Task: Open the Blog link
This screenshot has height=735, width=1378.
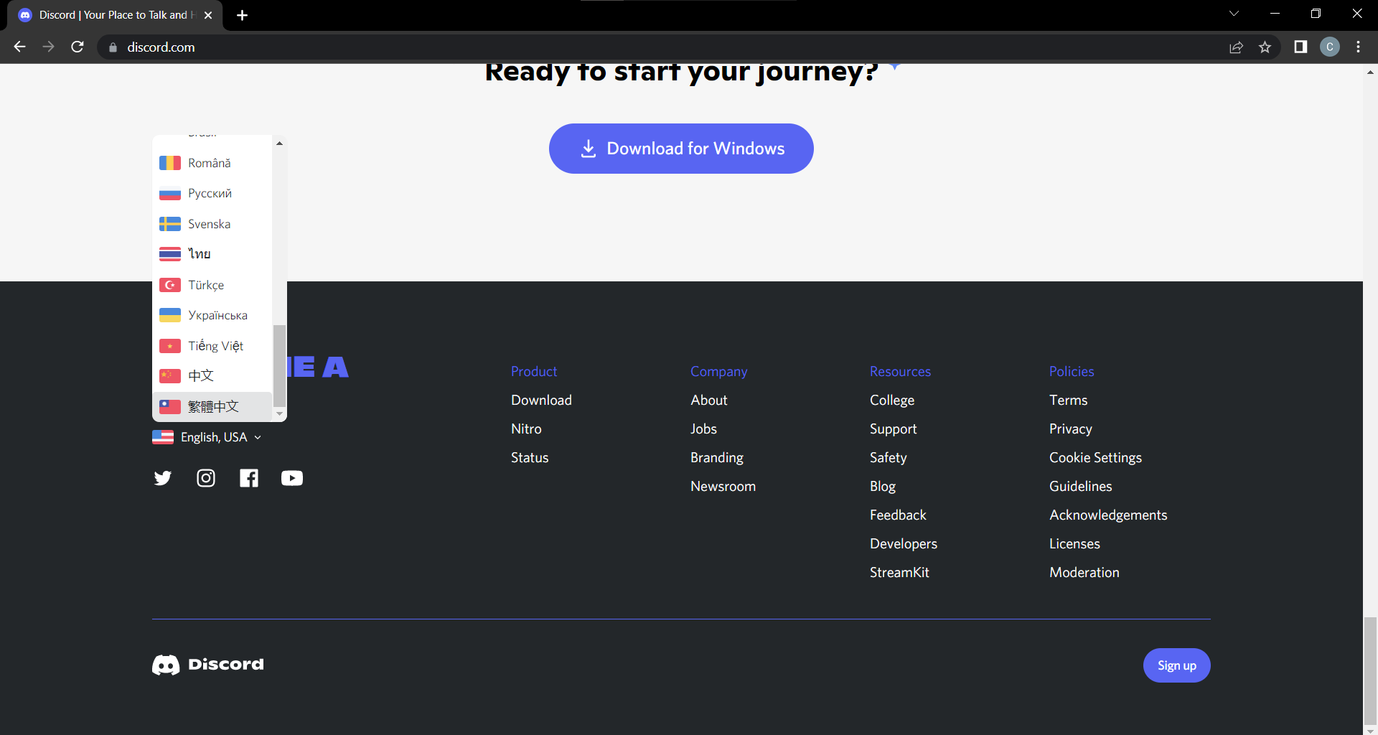Action: [883, 486]
